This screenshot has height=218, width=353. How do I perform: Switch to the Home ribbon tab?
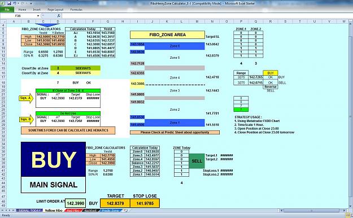click(x=22, y=10)
